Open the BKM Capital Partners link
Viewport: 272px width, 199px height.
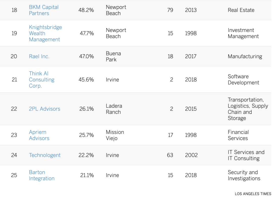click(44, 10)
